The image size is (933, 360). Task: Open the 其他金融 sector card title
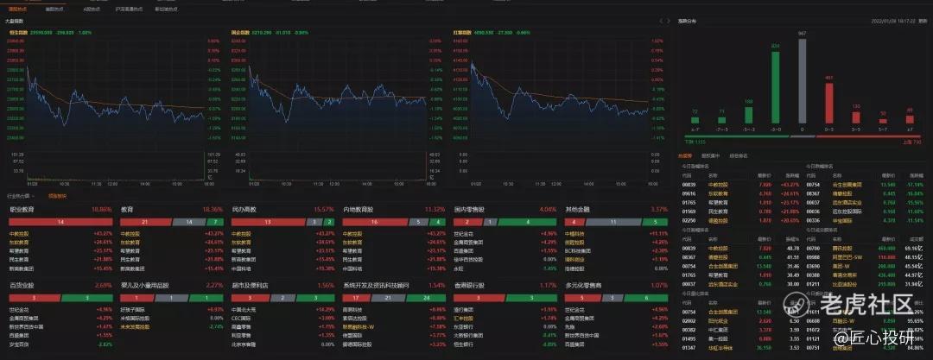(x=578, y=210)
